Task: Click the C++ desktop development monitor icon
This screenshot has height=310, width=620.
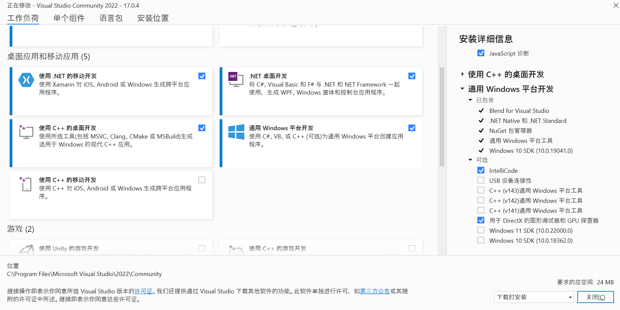Action: tap(26, 132)
